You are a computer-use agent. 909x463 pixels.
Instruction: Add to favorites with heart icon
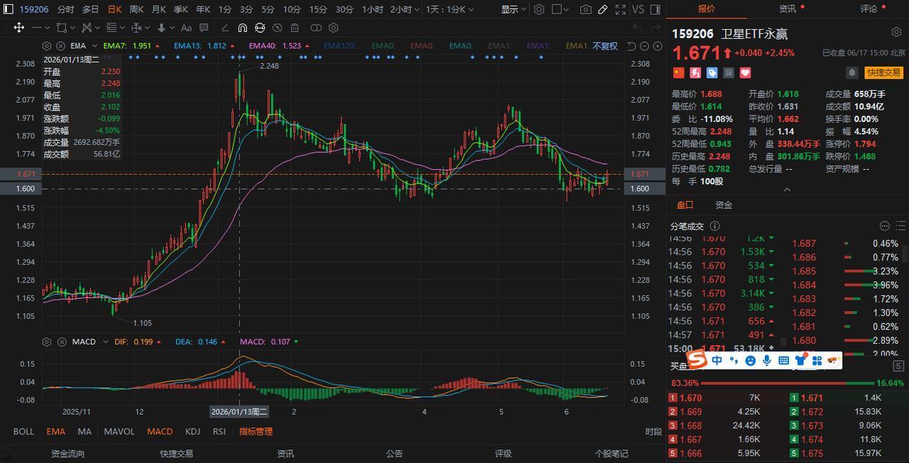click(x=745, y=72)
